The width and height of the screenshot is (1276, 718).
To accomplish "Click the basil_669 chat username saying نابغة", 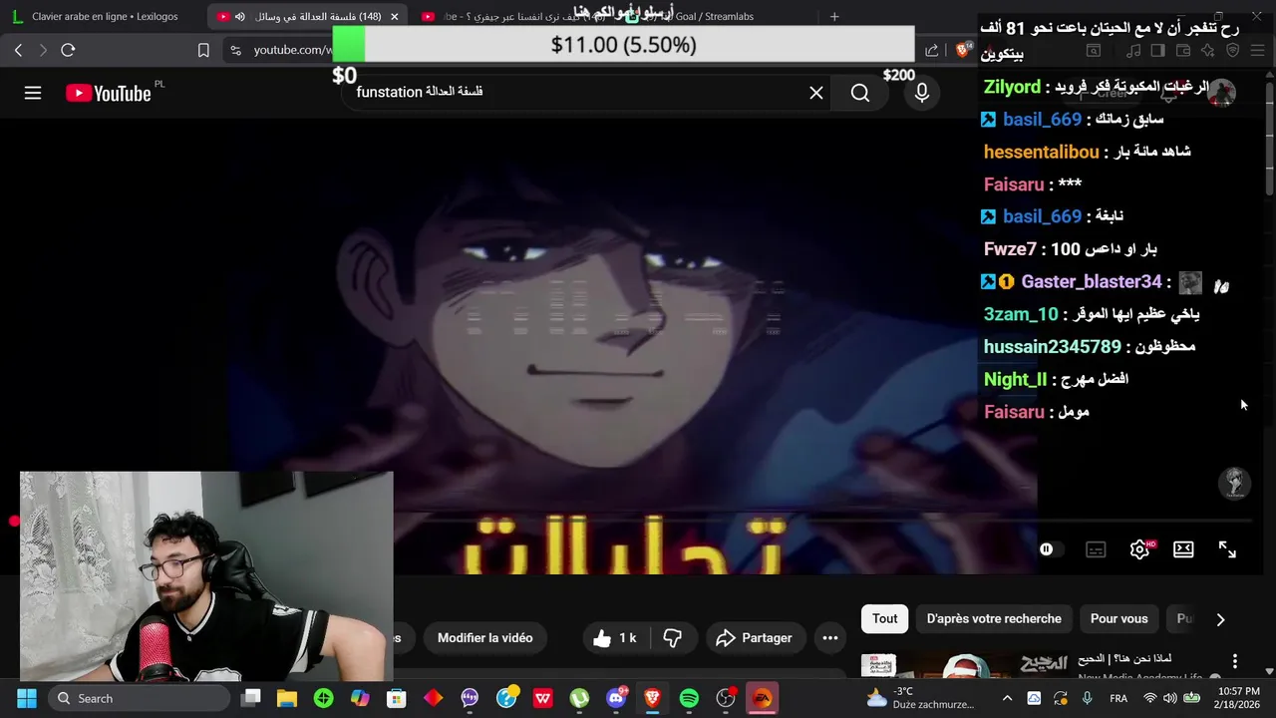I will [1042, 216].
